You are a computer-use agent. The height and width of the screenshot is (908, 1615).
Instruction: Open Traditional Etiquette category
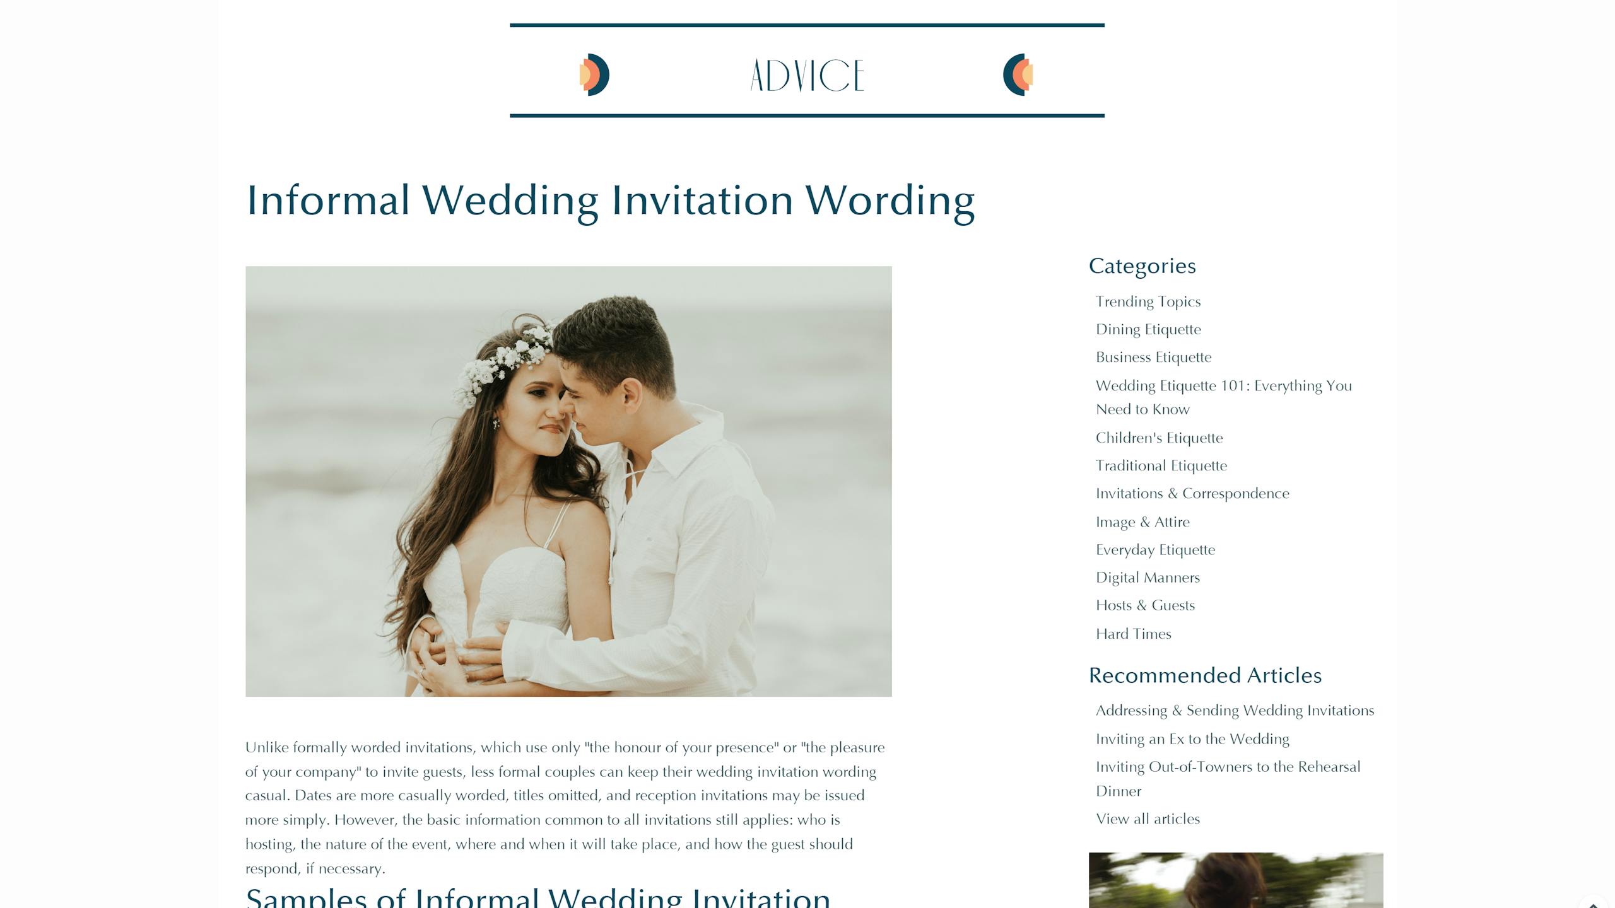coord(1161,465)
